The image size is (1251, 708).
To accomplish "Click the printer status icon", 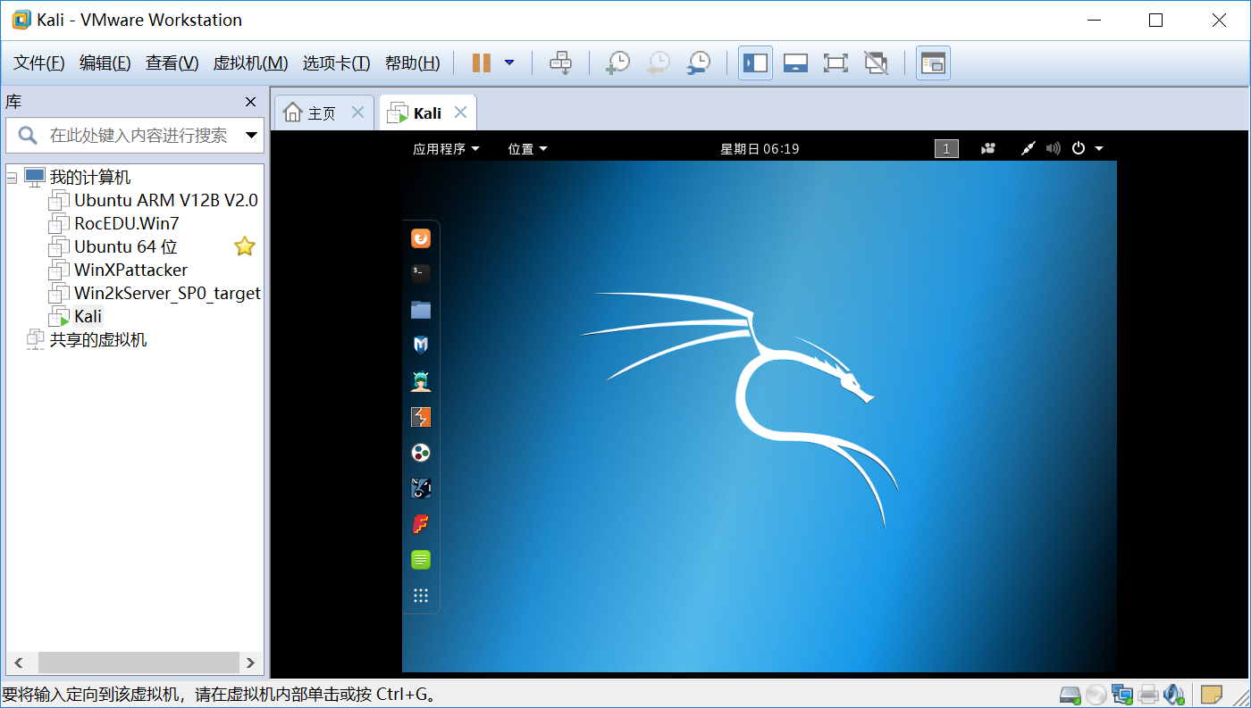I will pos(1149,695).
